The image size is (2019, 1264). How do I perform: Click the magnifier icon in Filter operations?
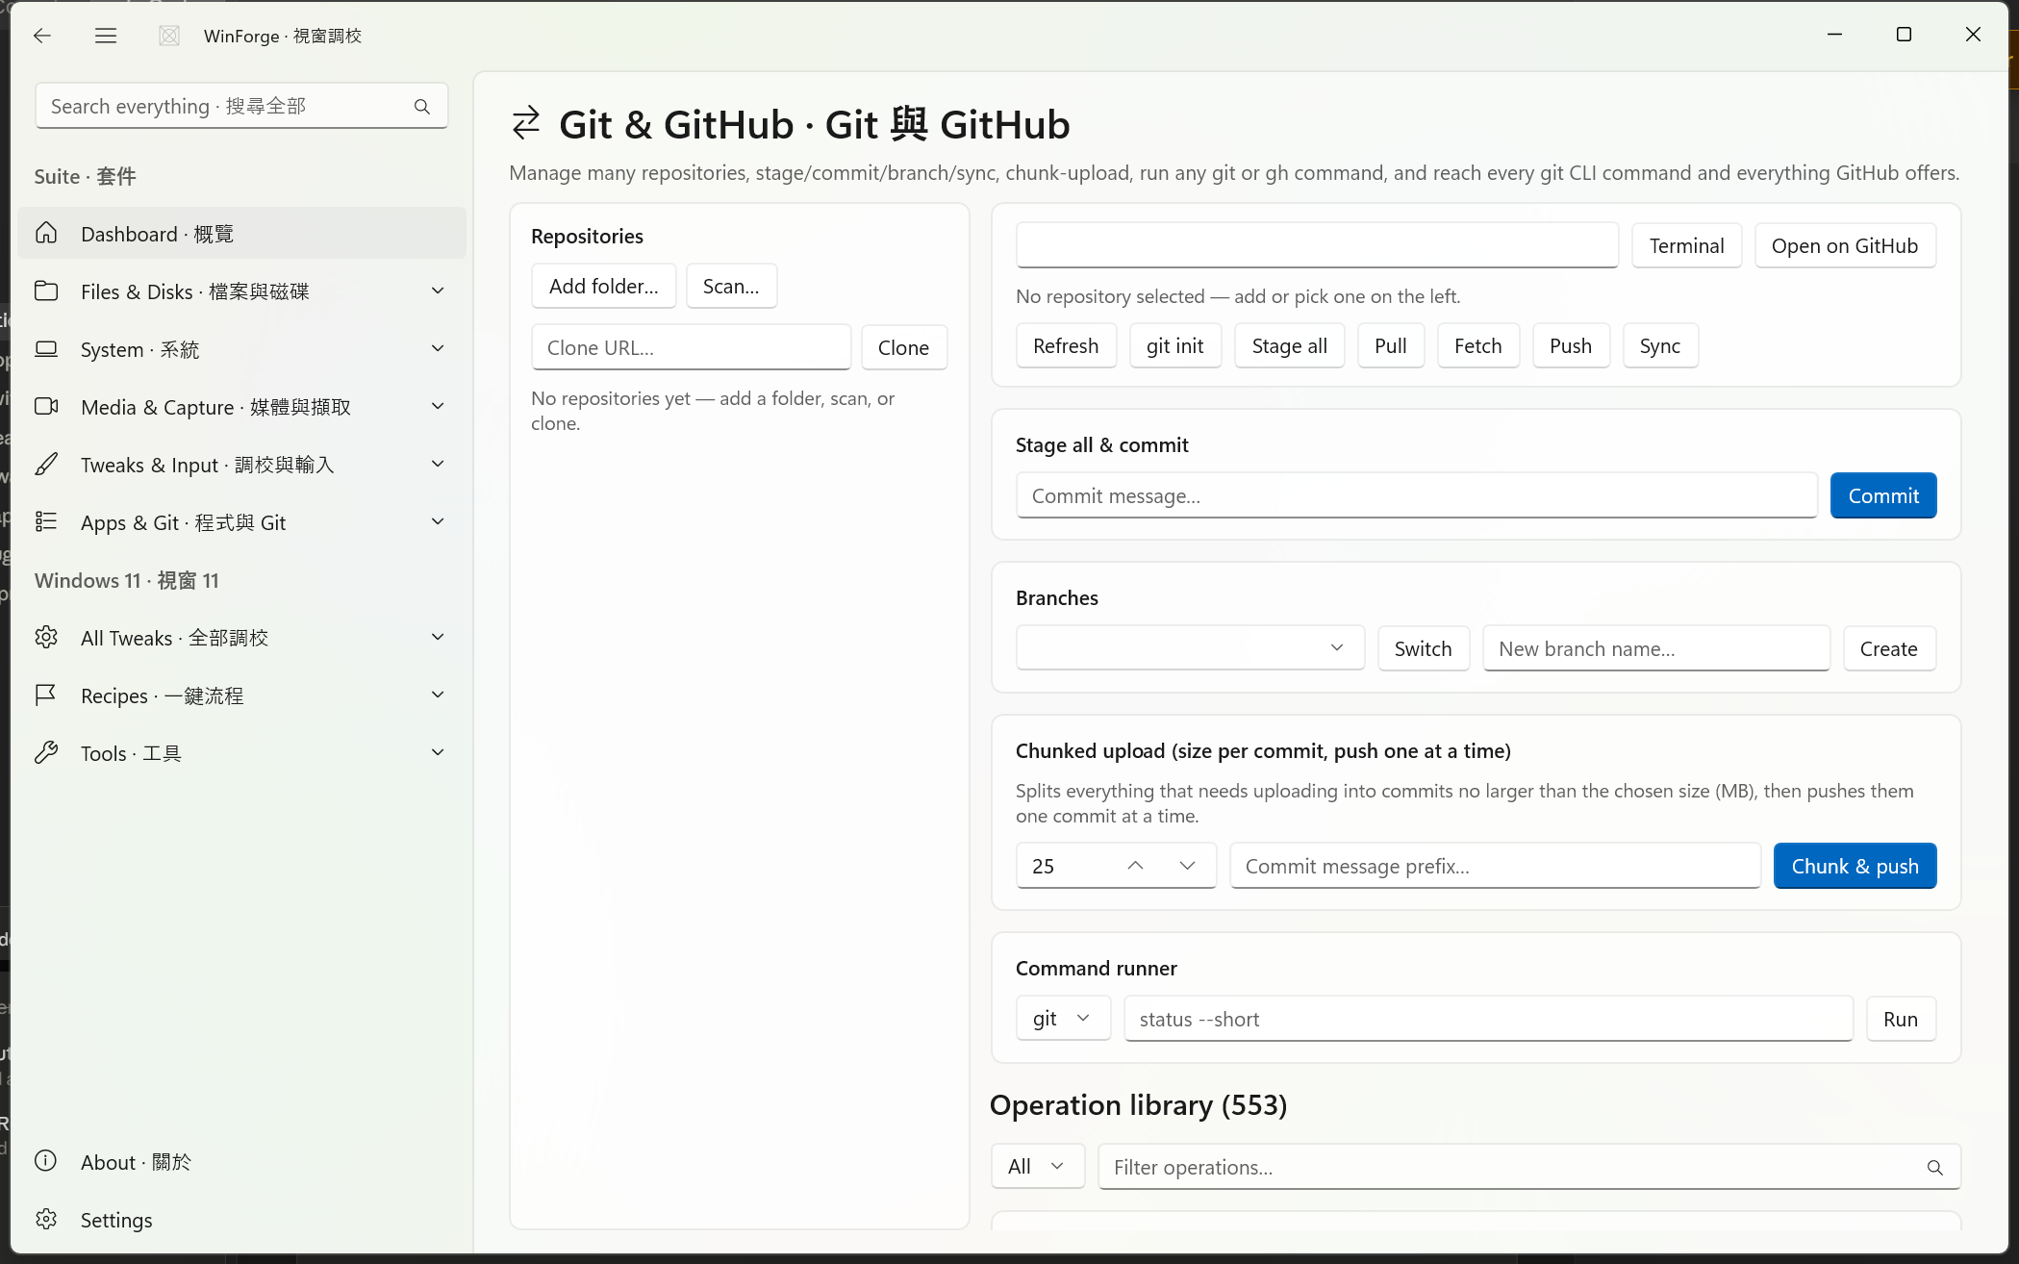(1934, 1168)
